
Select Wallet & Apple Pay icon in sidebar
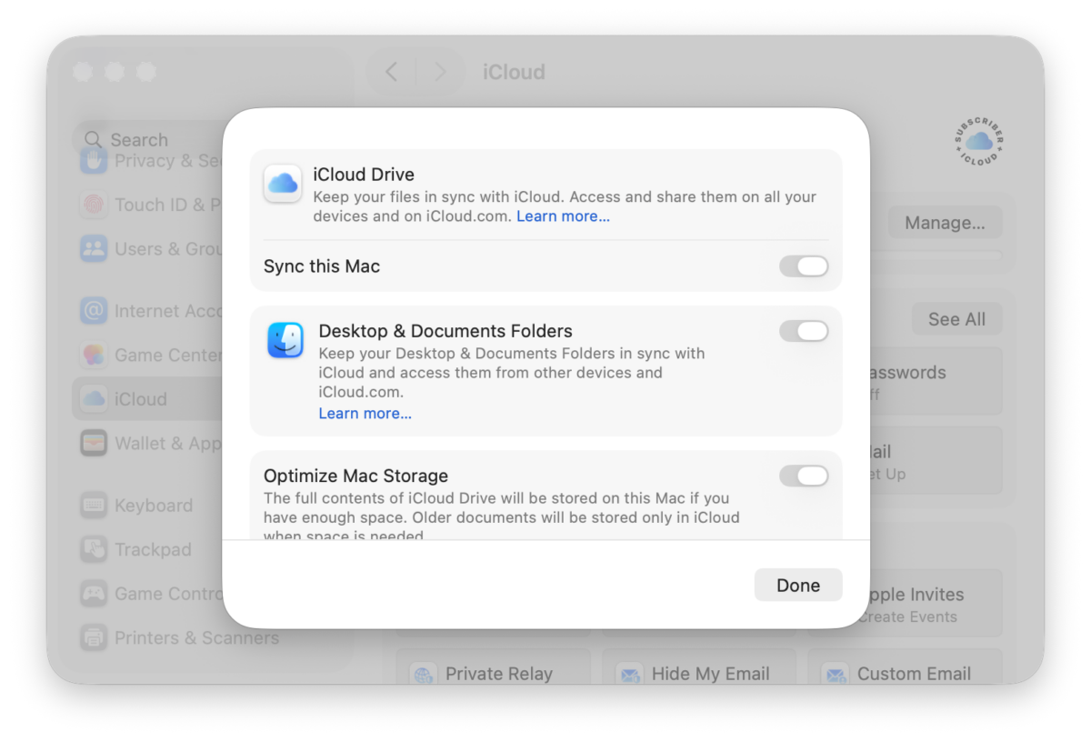94,443
